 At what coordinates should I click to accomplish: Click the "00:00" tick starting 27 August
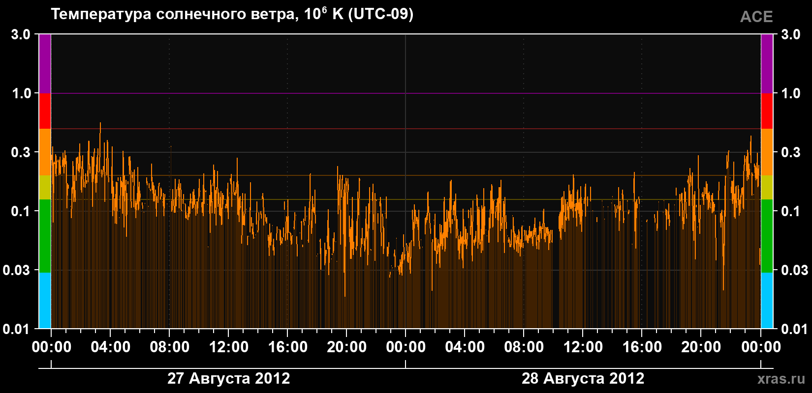click(x=52, y=347)
